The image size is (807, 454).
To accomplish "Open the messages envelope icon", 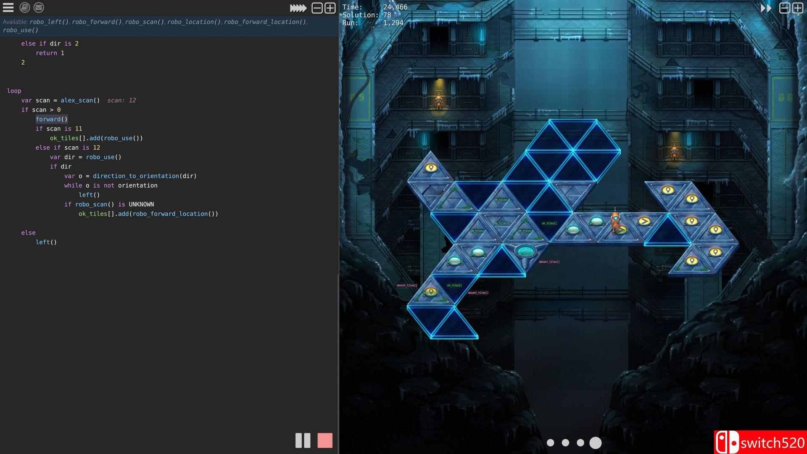I will click(x=39, y=8).
